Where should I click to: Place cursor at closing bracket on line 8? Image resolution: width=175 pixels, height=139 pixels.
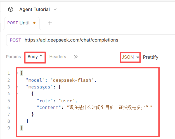click(27, 121)
